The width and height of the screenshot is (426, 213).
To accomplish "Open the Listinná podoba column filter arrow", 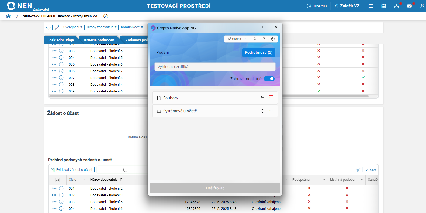I will point(362,180).
